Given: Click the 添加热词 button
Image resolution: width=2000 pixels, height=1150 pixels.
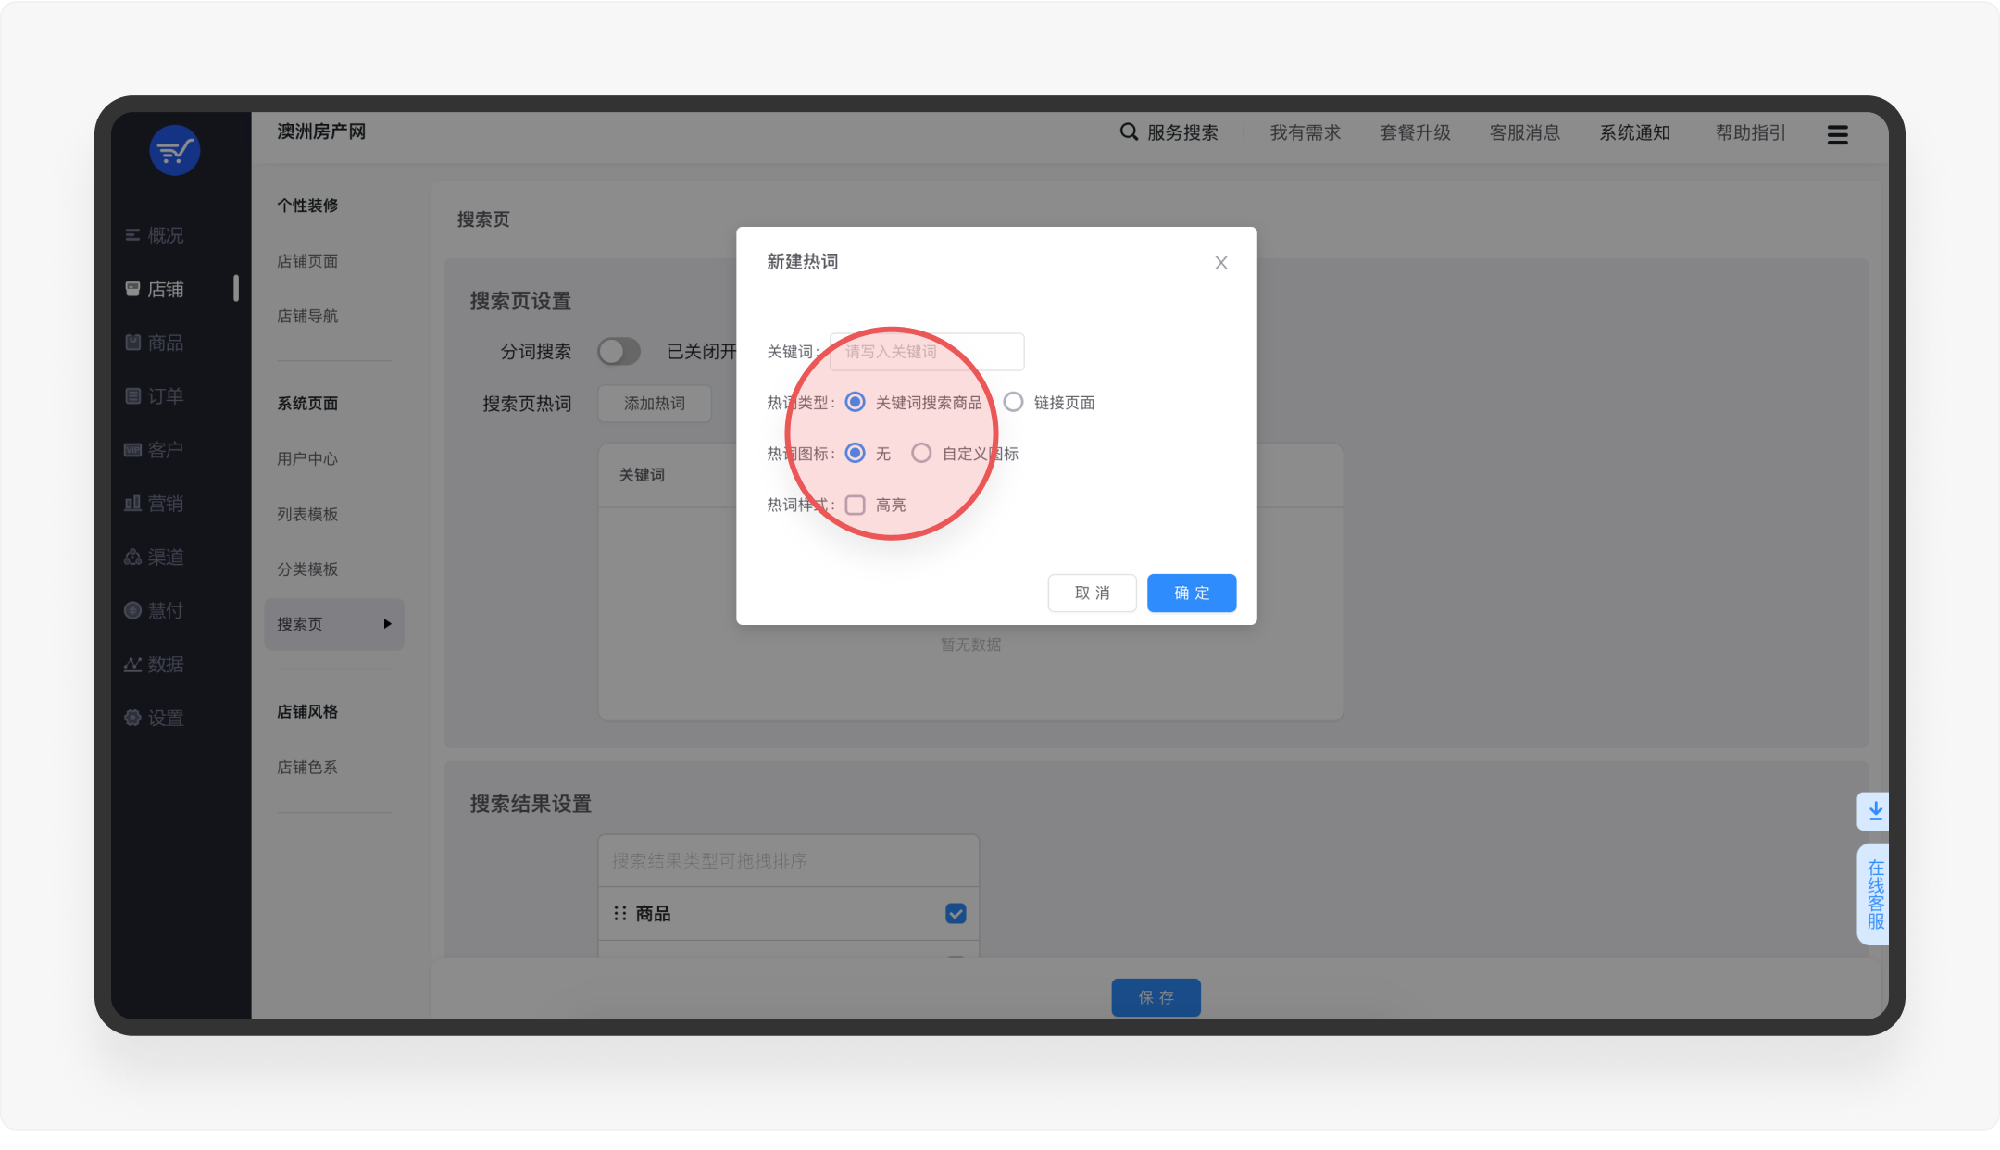Looking at the screenshot, I should [655, 403].
